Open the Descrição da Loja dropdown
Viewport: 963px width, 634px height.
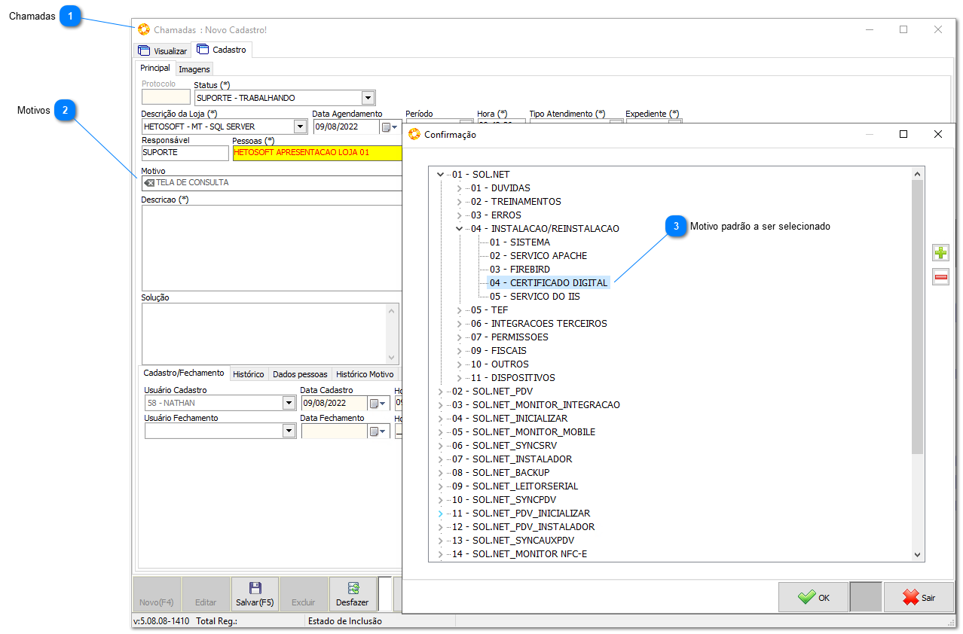coord(300,126)
